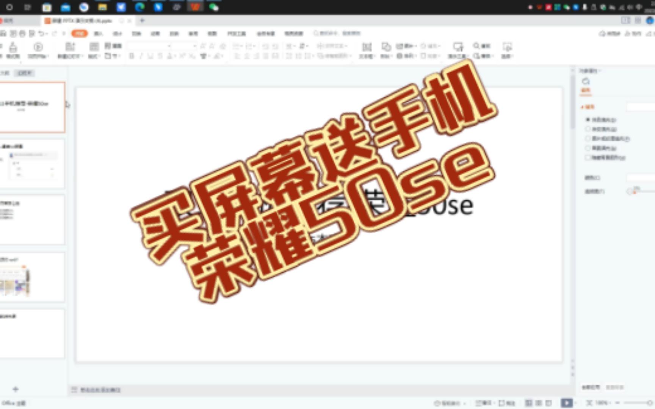The image size is (655, 409).
Task: Select the second slide thumbnail
Action: tap(32, 164)
